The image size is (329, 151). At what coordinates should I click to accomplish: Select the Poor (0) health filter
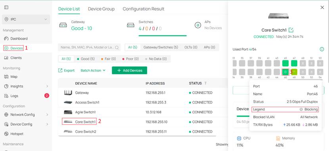130,59
